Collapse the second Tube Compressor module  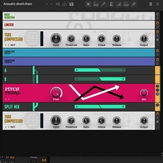coord(157,118)
